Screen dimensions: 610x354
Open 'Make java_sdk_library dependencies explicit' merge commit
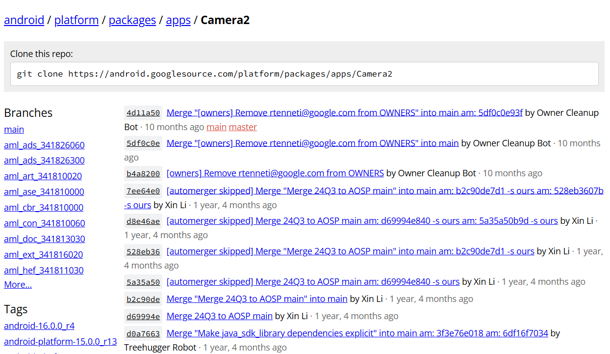coord(357,333)
